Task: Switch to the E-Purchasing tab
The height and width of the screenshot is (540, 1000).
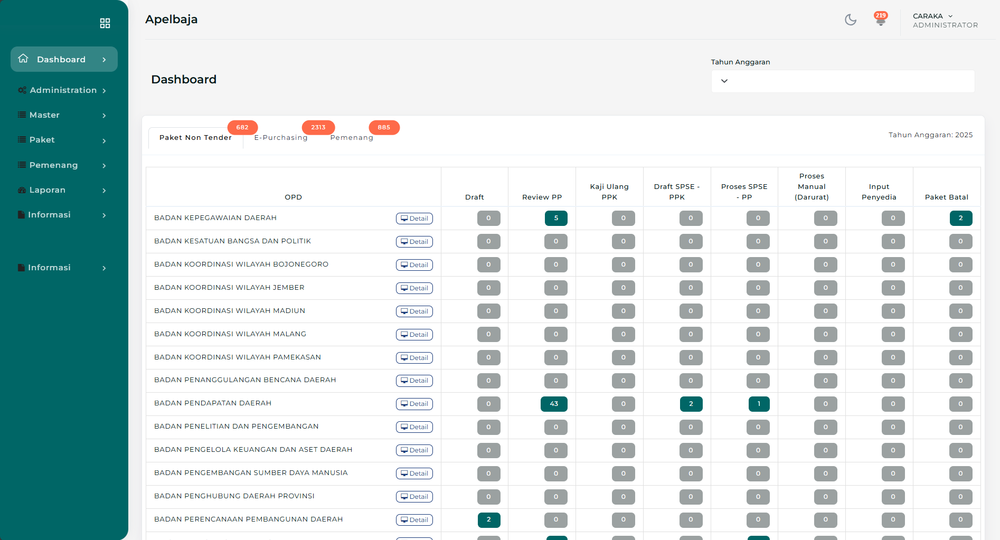Action: [280, 138]
